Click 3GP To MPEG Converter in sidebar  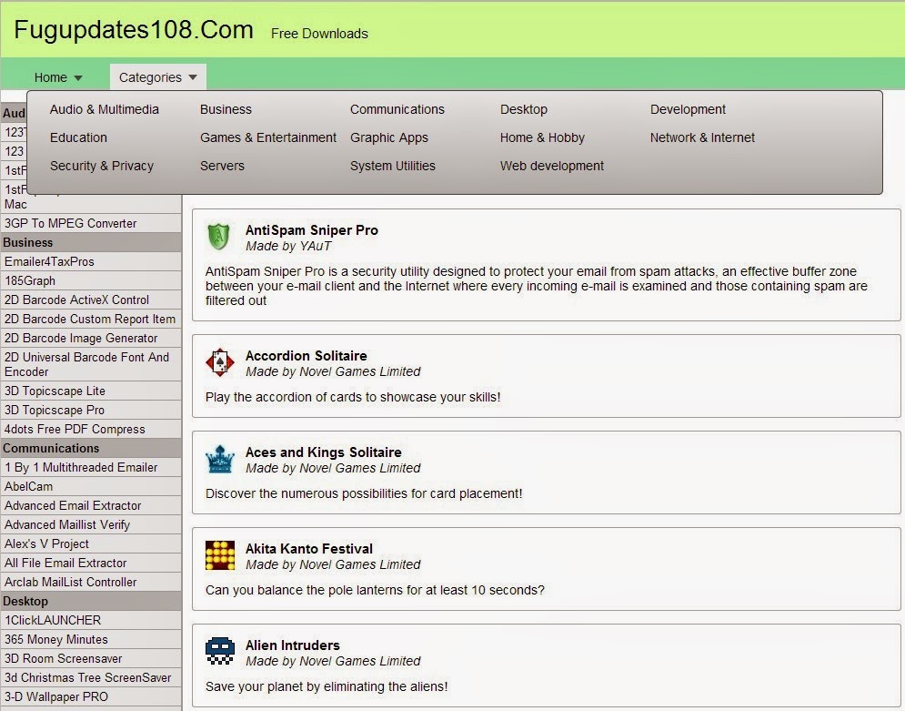coord(91,223)
